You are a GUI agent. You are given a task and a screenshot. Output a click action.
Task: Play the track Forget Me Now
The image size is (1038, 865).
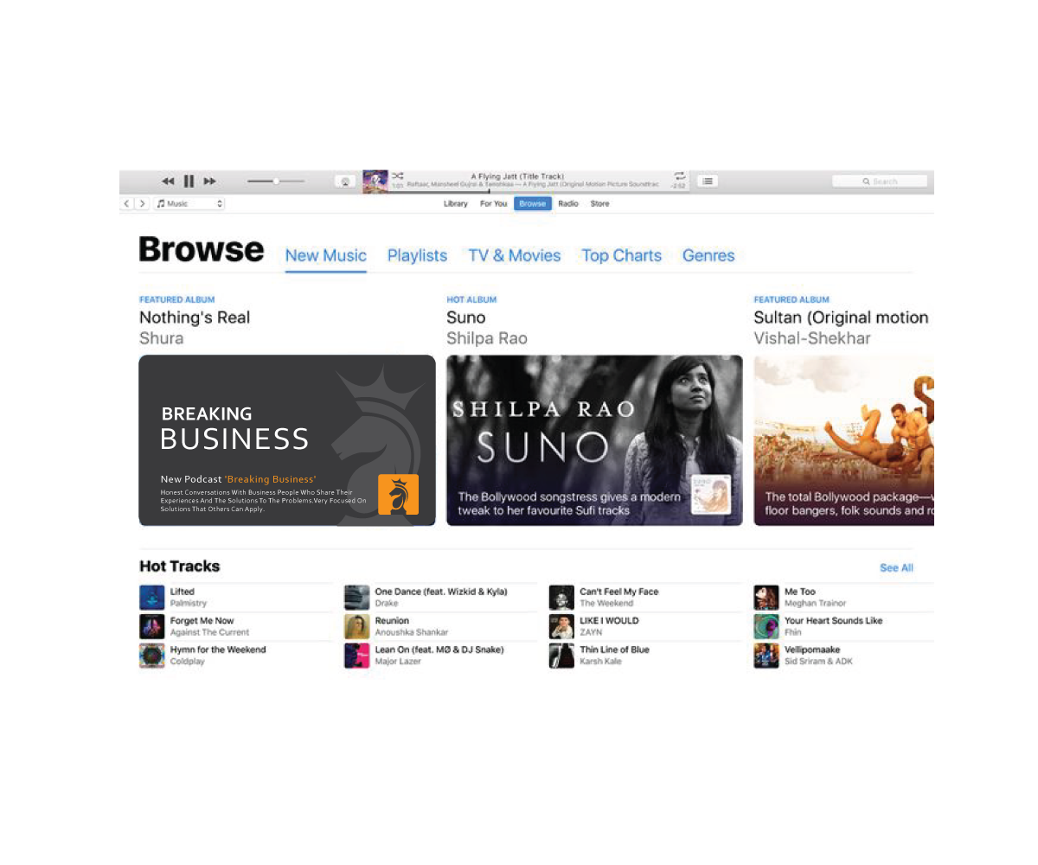pos(202,621)
